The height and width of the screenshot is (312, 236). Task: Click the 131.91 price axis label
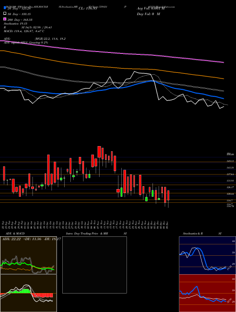pyautogui.click(x=230, y=181)
